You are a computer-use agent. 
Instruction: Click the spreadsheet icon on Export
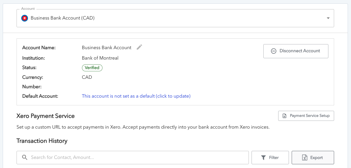click(x=305, y=158)
